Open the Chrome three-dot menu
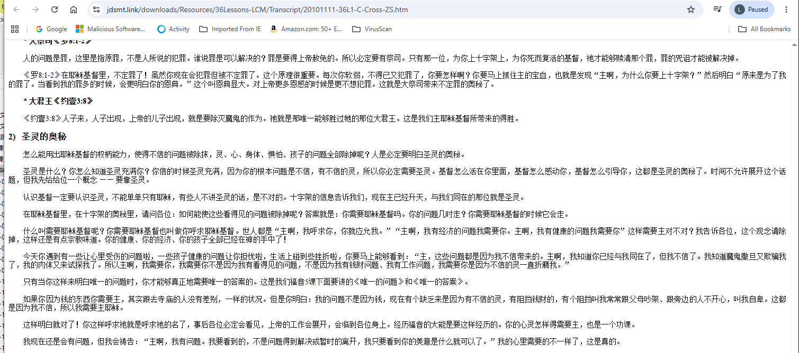The image size is (799, 353). (x=787, y=10)
